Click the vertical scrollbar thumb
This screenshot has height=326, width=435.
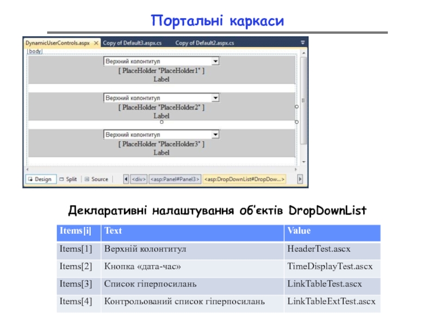(x=304, y=101)
